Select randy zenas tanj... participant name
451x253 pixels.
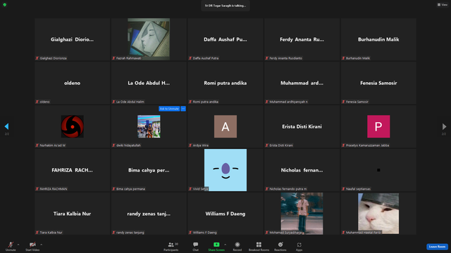tap(149, 214)
